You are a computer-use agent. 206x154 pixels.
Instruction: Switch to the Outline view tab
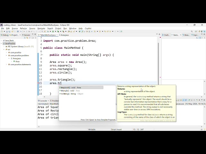(166, 35)
